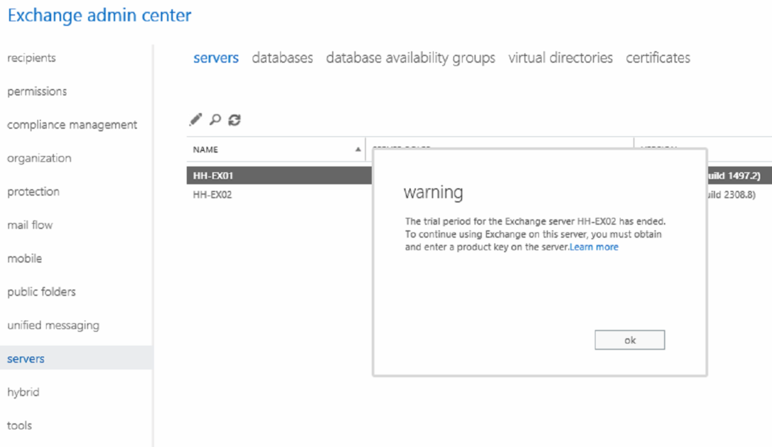Screen dimensions: 772x447
Task: Click the edit pencil icon
Action: pos(195,119)
